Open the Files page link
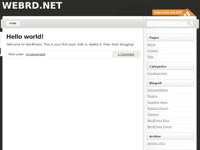 click(150, 57)
